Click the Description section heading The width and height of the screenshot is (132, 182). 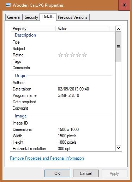click(x=25, y=35)
